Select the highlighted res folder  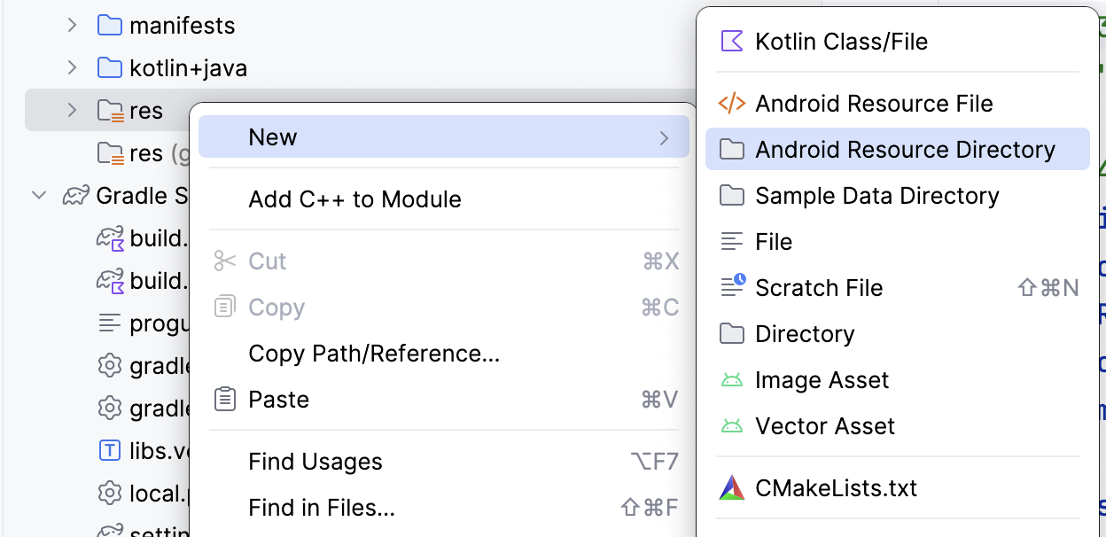(x=144, y=110)
